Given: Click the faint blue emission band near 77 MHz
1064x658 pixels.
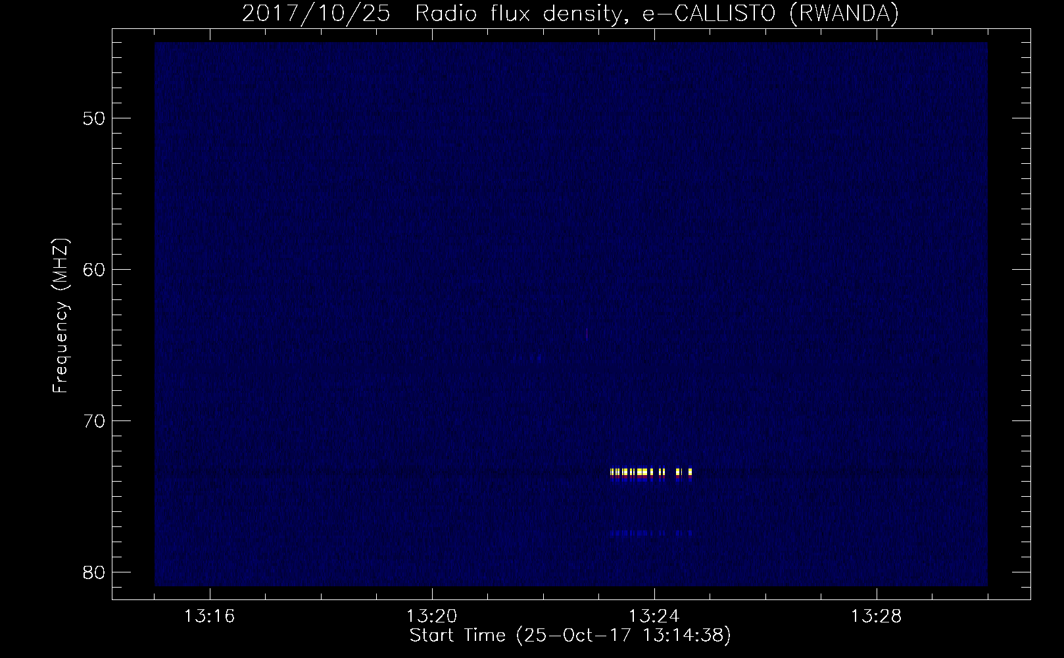Looking at the screenshot, I should pyautogui.click(x=651, y=533).
